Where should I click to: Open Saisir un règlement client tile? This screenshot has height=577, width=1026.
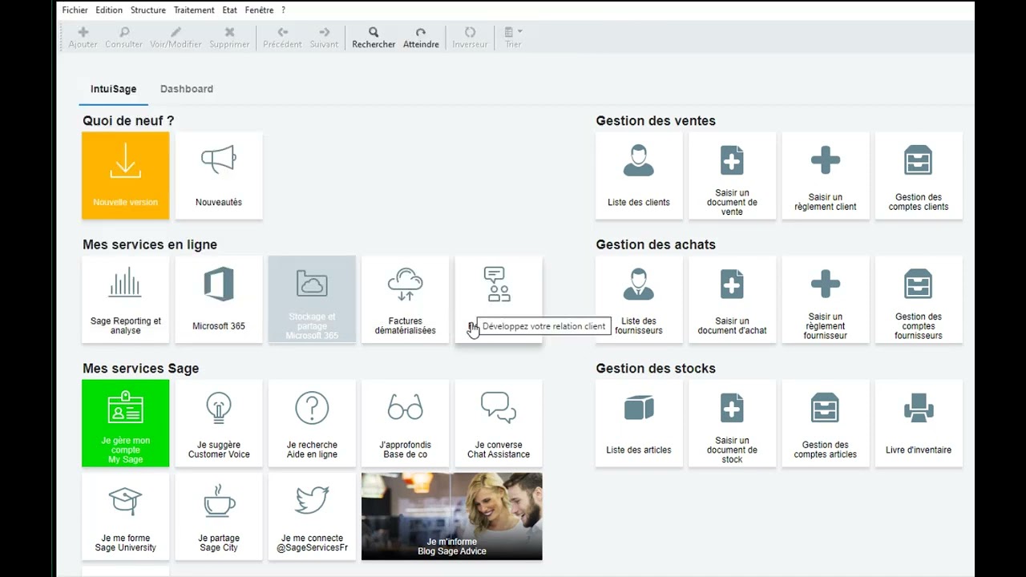coord(826,176)
